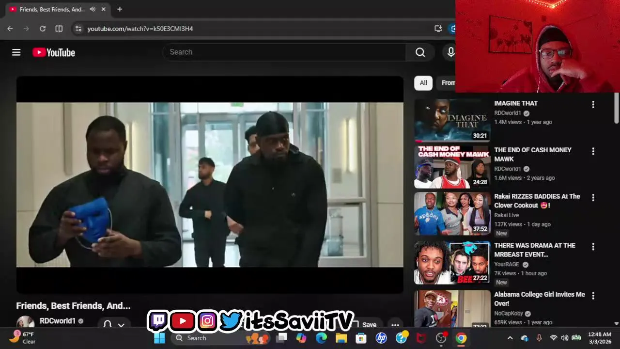Screen dimensions: 620x349
Task: Click 'THE END OF CASH MONEY MAWK' title
Action: [533, 155]
